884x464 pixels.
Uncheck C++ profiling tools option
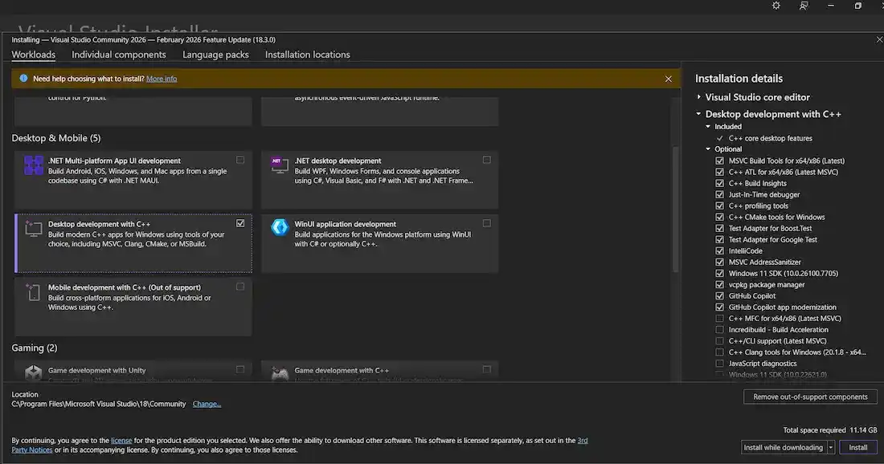tap(719, 206)
